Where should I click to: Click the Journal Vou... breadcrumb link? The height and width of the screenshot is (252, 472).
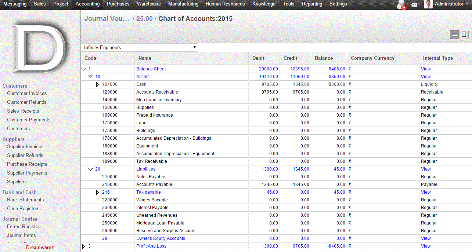[107, 19]
